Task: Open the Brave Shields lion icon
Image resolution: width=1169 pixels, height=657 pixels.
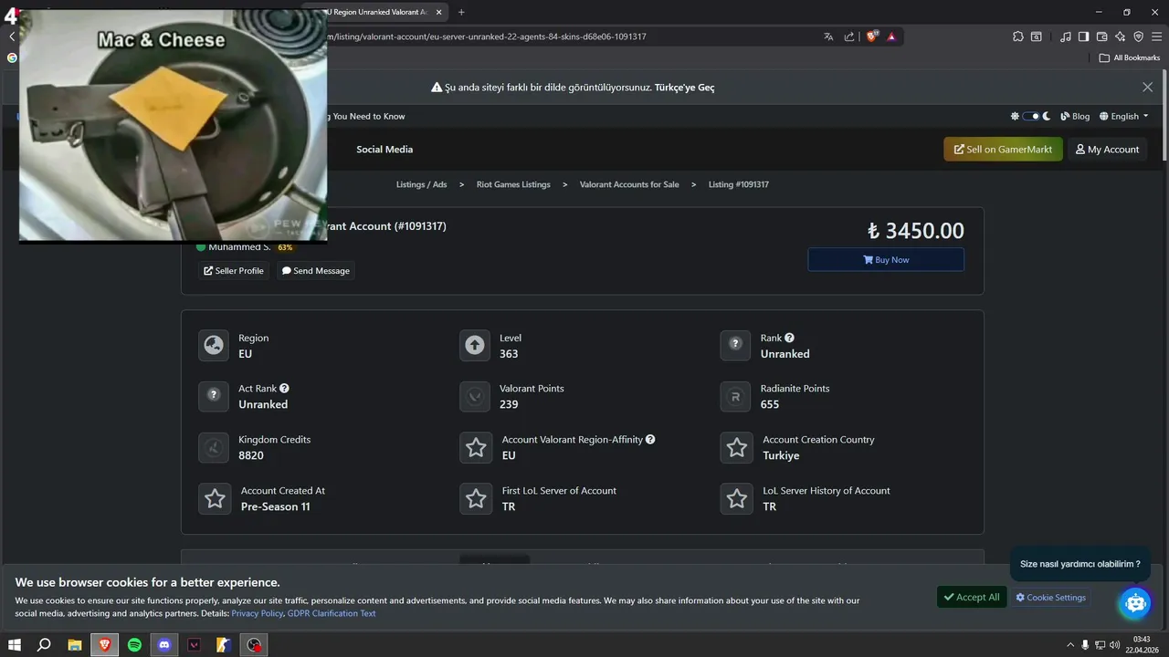Action: click(x=872, y=36)
